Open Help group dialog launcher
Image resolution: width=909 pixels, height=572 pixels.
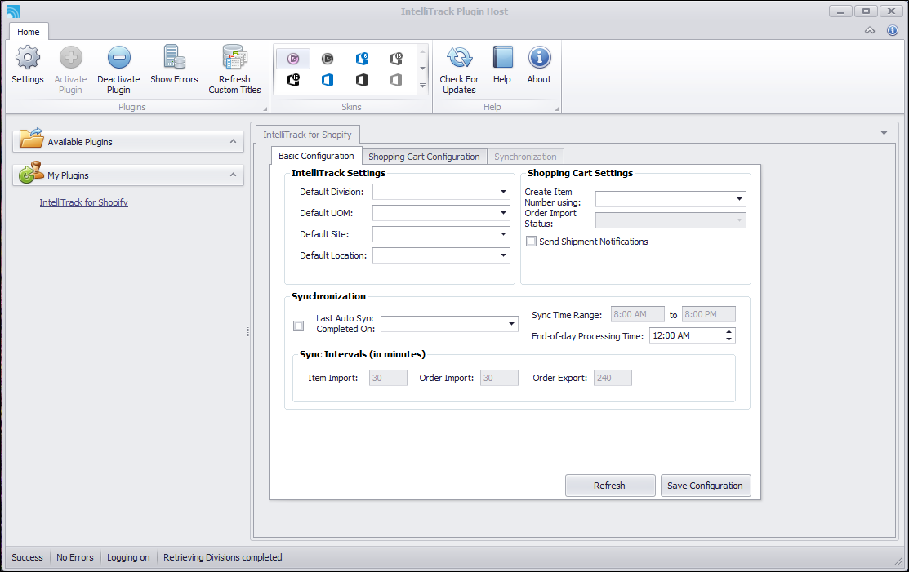pyautogui.click(x=557, y=109)
